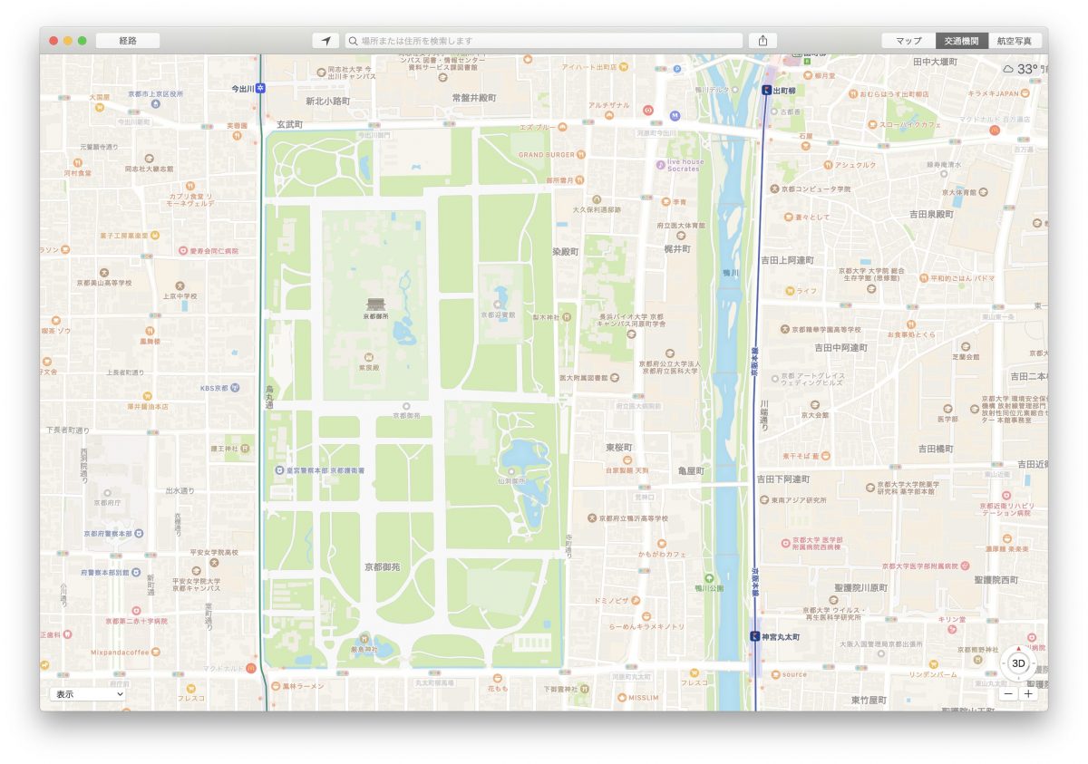
Task: Toggle the 3D map view button
Action: click(x=1018, y=663)
